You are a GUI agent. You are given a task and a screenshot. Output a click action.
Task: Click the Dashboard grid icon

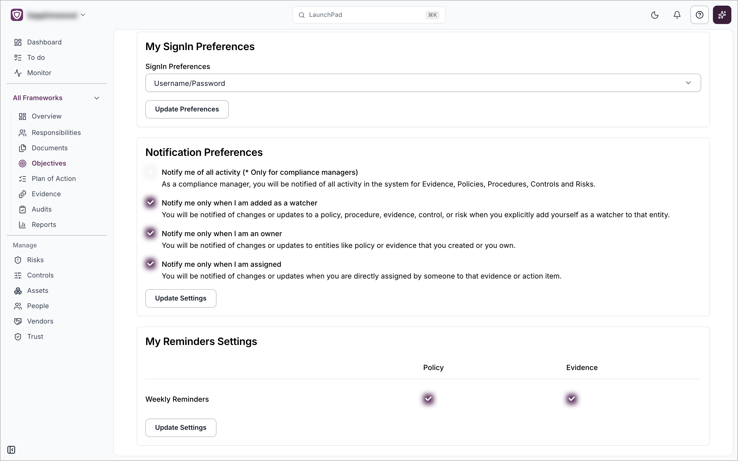click(18, 42)
